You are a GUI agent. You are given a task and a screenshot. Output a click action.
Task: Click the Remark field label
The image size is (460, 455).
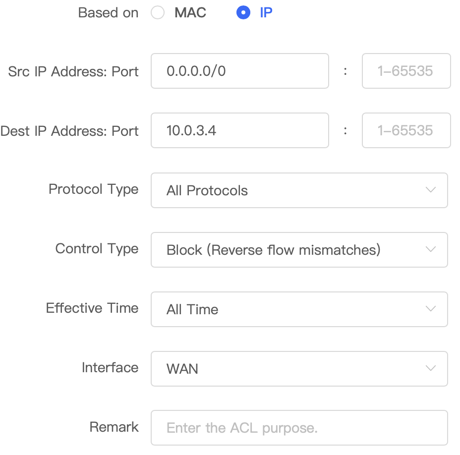(114, 427)
